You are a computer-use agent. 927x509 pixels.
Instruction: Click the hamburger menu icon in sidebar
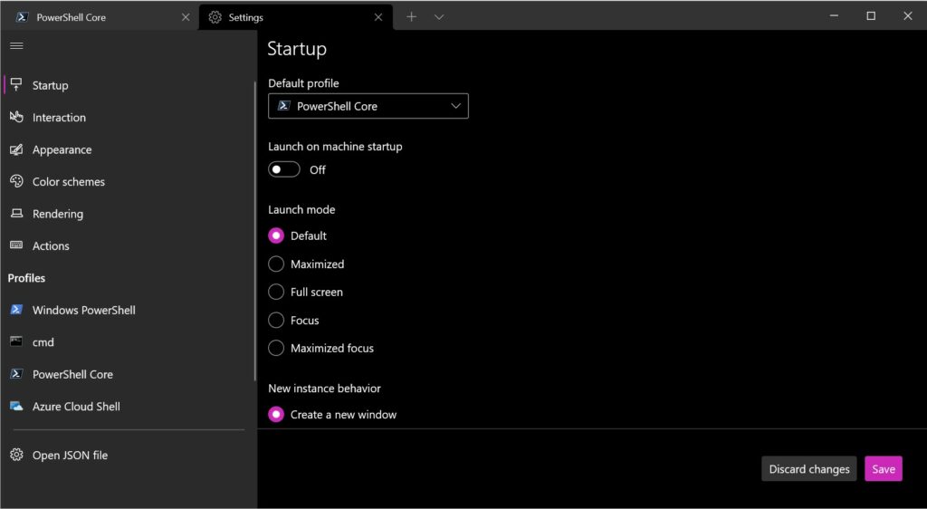coord(16,45)
